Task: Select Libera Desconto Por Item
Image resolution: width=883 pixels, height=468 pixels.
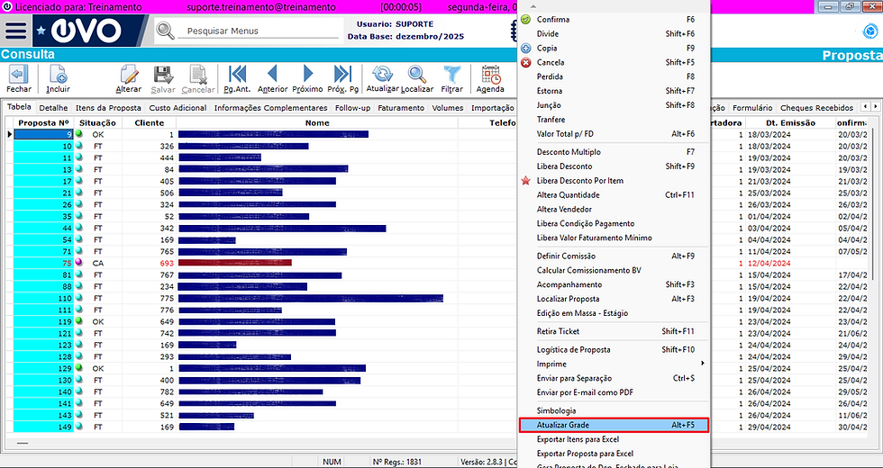Action: tap(614, 181)
